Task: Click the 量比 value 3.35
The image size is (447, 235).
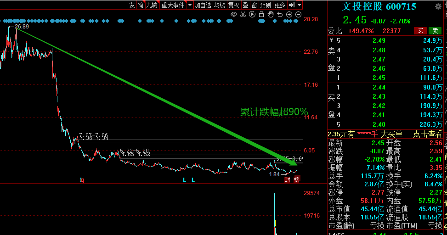Action: pos(436,168)
